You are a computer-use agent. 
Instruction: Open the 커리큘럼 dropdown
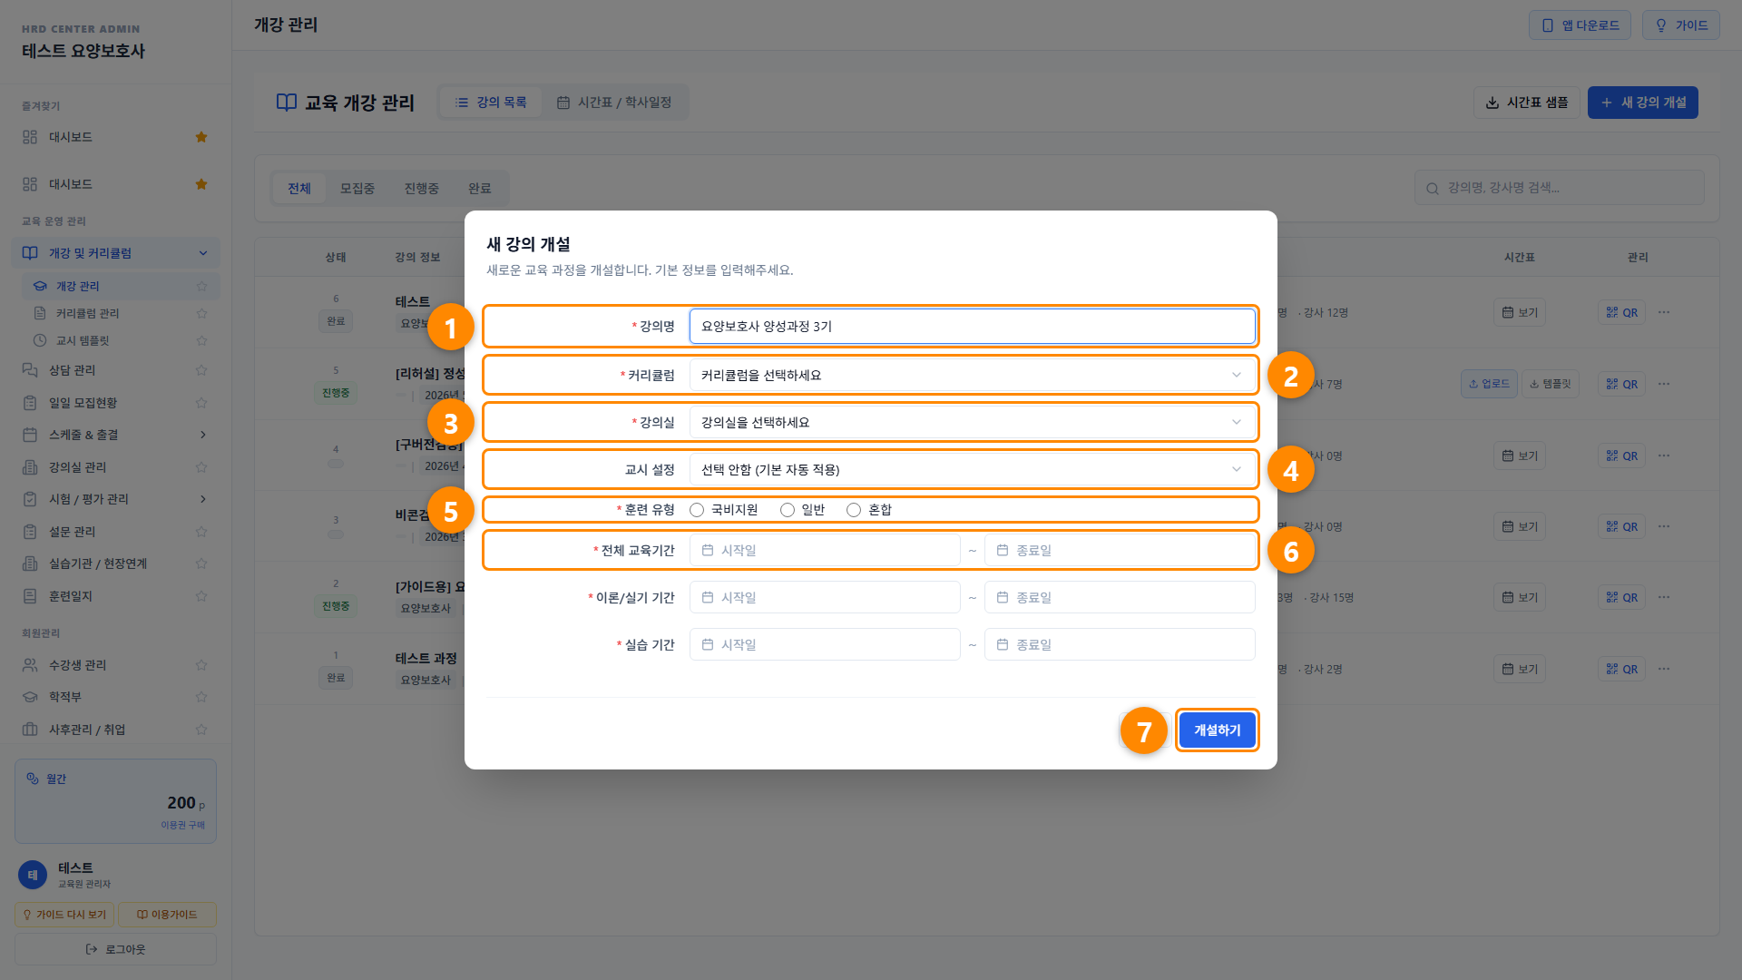(972, 375)
